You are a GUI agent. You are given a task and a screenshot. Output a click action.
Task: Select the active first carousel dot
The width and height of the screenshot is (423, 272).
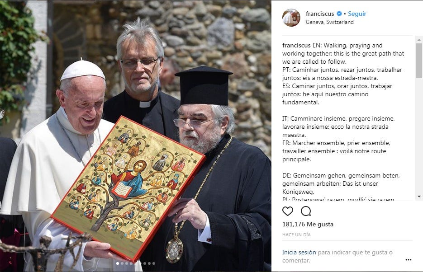tap(118, 263)
